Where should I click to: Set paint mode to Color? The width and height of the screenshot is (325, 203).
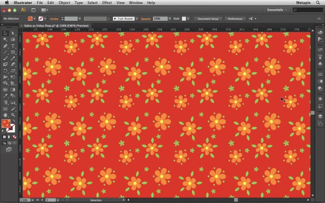[x=5, y=137]
